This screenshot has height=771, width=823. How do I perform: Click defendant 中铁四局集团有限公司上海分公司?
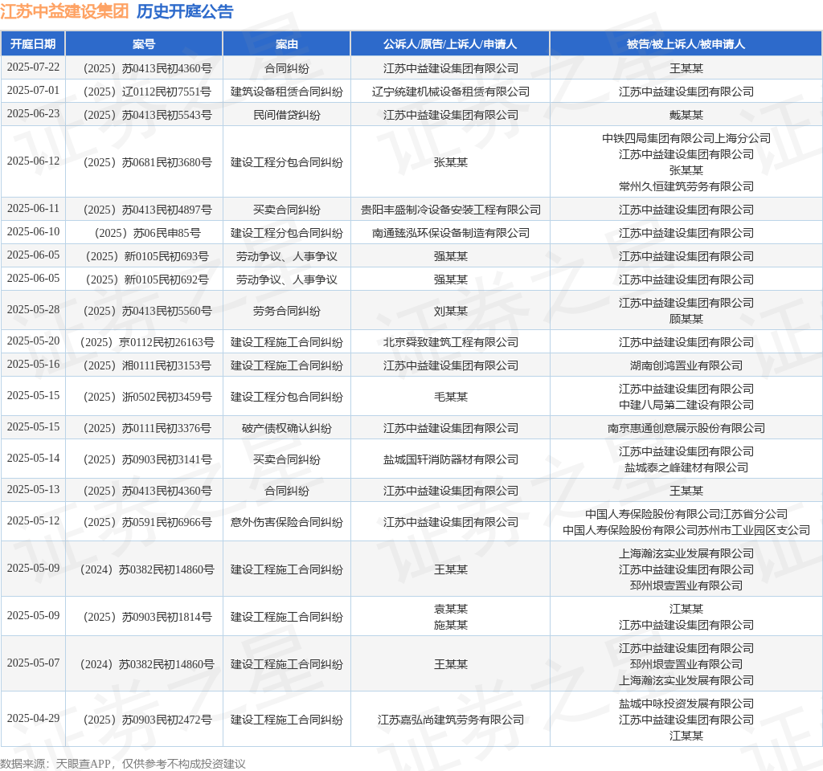(x=686, y=138)
